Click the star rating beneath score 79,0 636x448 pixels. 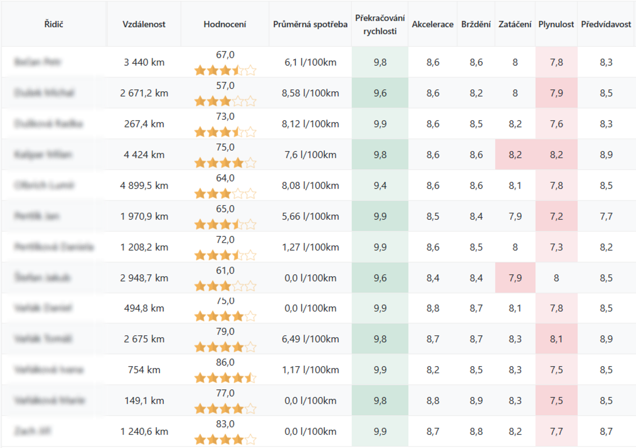225,348
